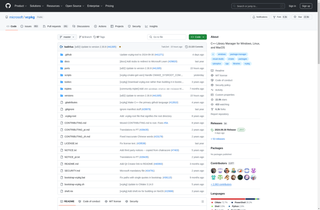Open the .gitignore file

point(69,109)
